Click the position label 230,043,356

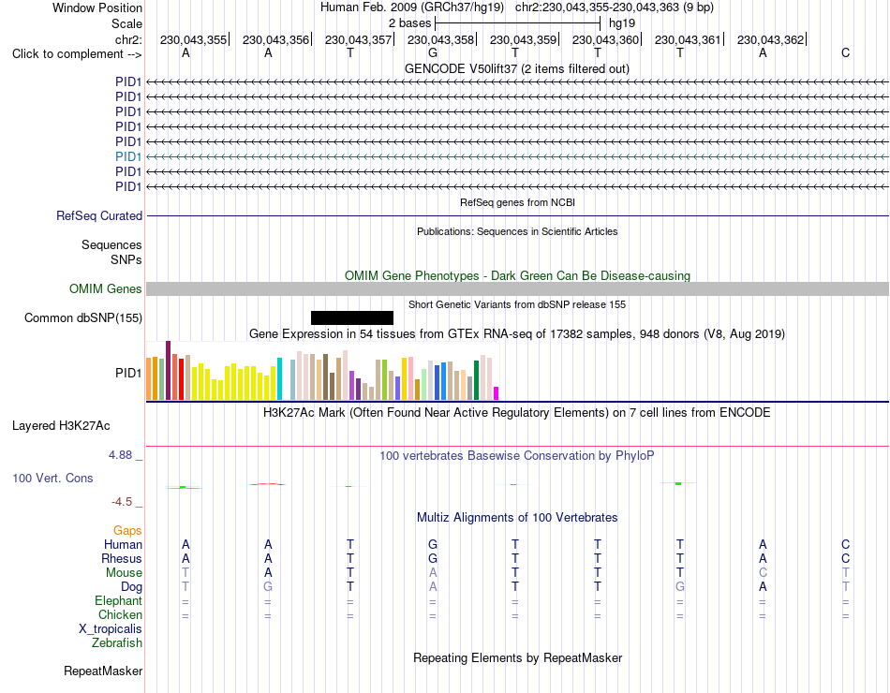(275, 39)
